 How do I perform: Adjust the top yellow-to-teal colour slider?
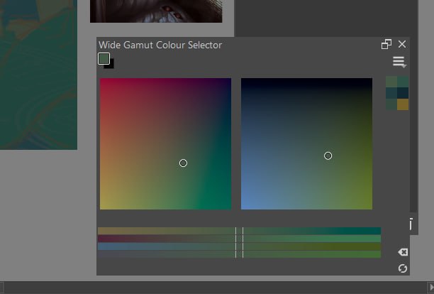(x=240, y=231)
